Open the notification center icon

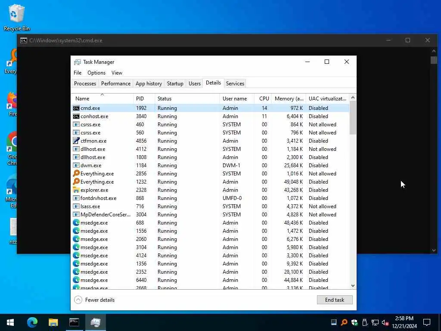click(427, 322)
